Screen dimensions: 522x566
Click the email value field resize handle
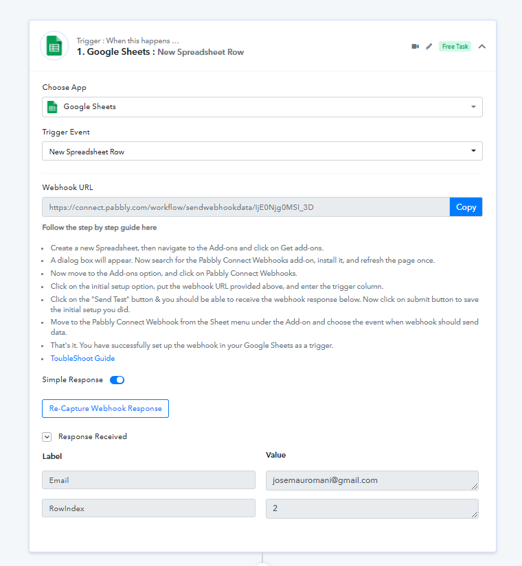pos(475,486)
